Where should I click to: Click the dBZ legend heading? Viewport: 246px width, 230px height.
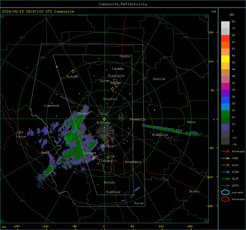point(232,15)
